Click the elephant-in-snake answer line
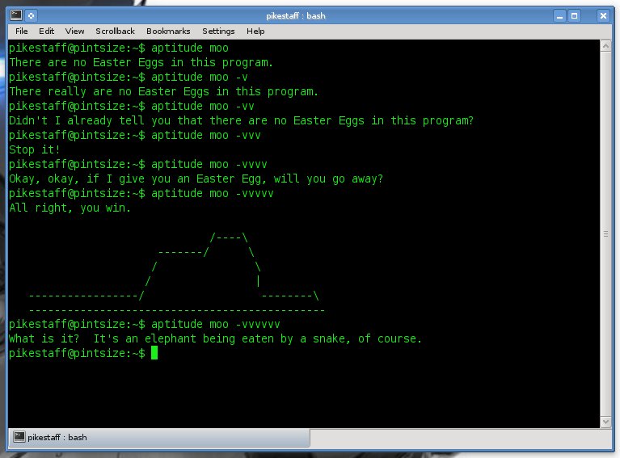Viewport: 620px width, 458px height. (x=216, y=338)
